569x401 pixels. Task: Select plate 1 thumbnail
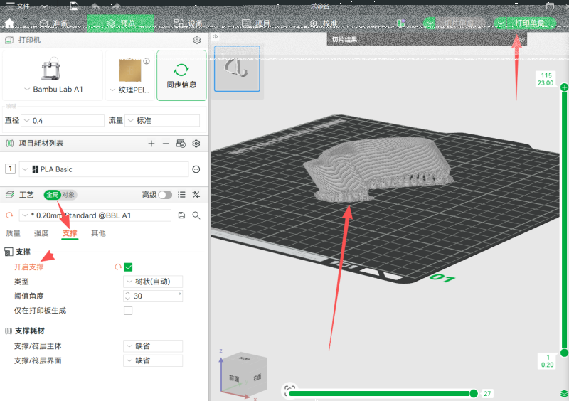(x=237, y=68)
